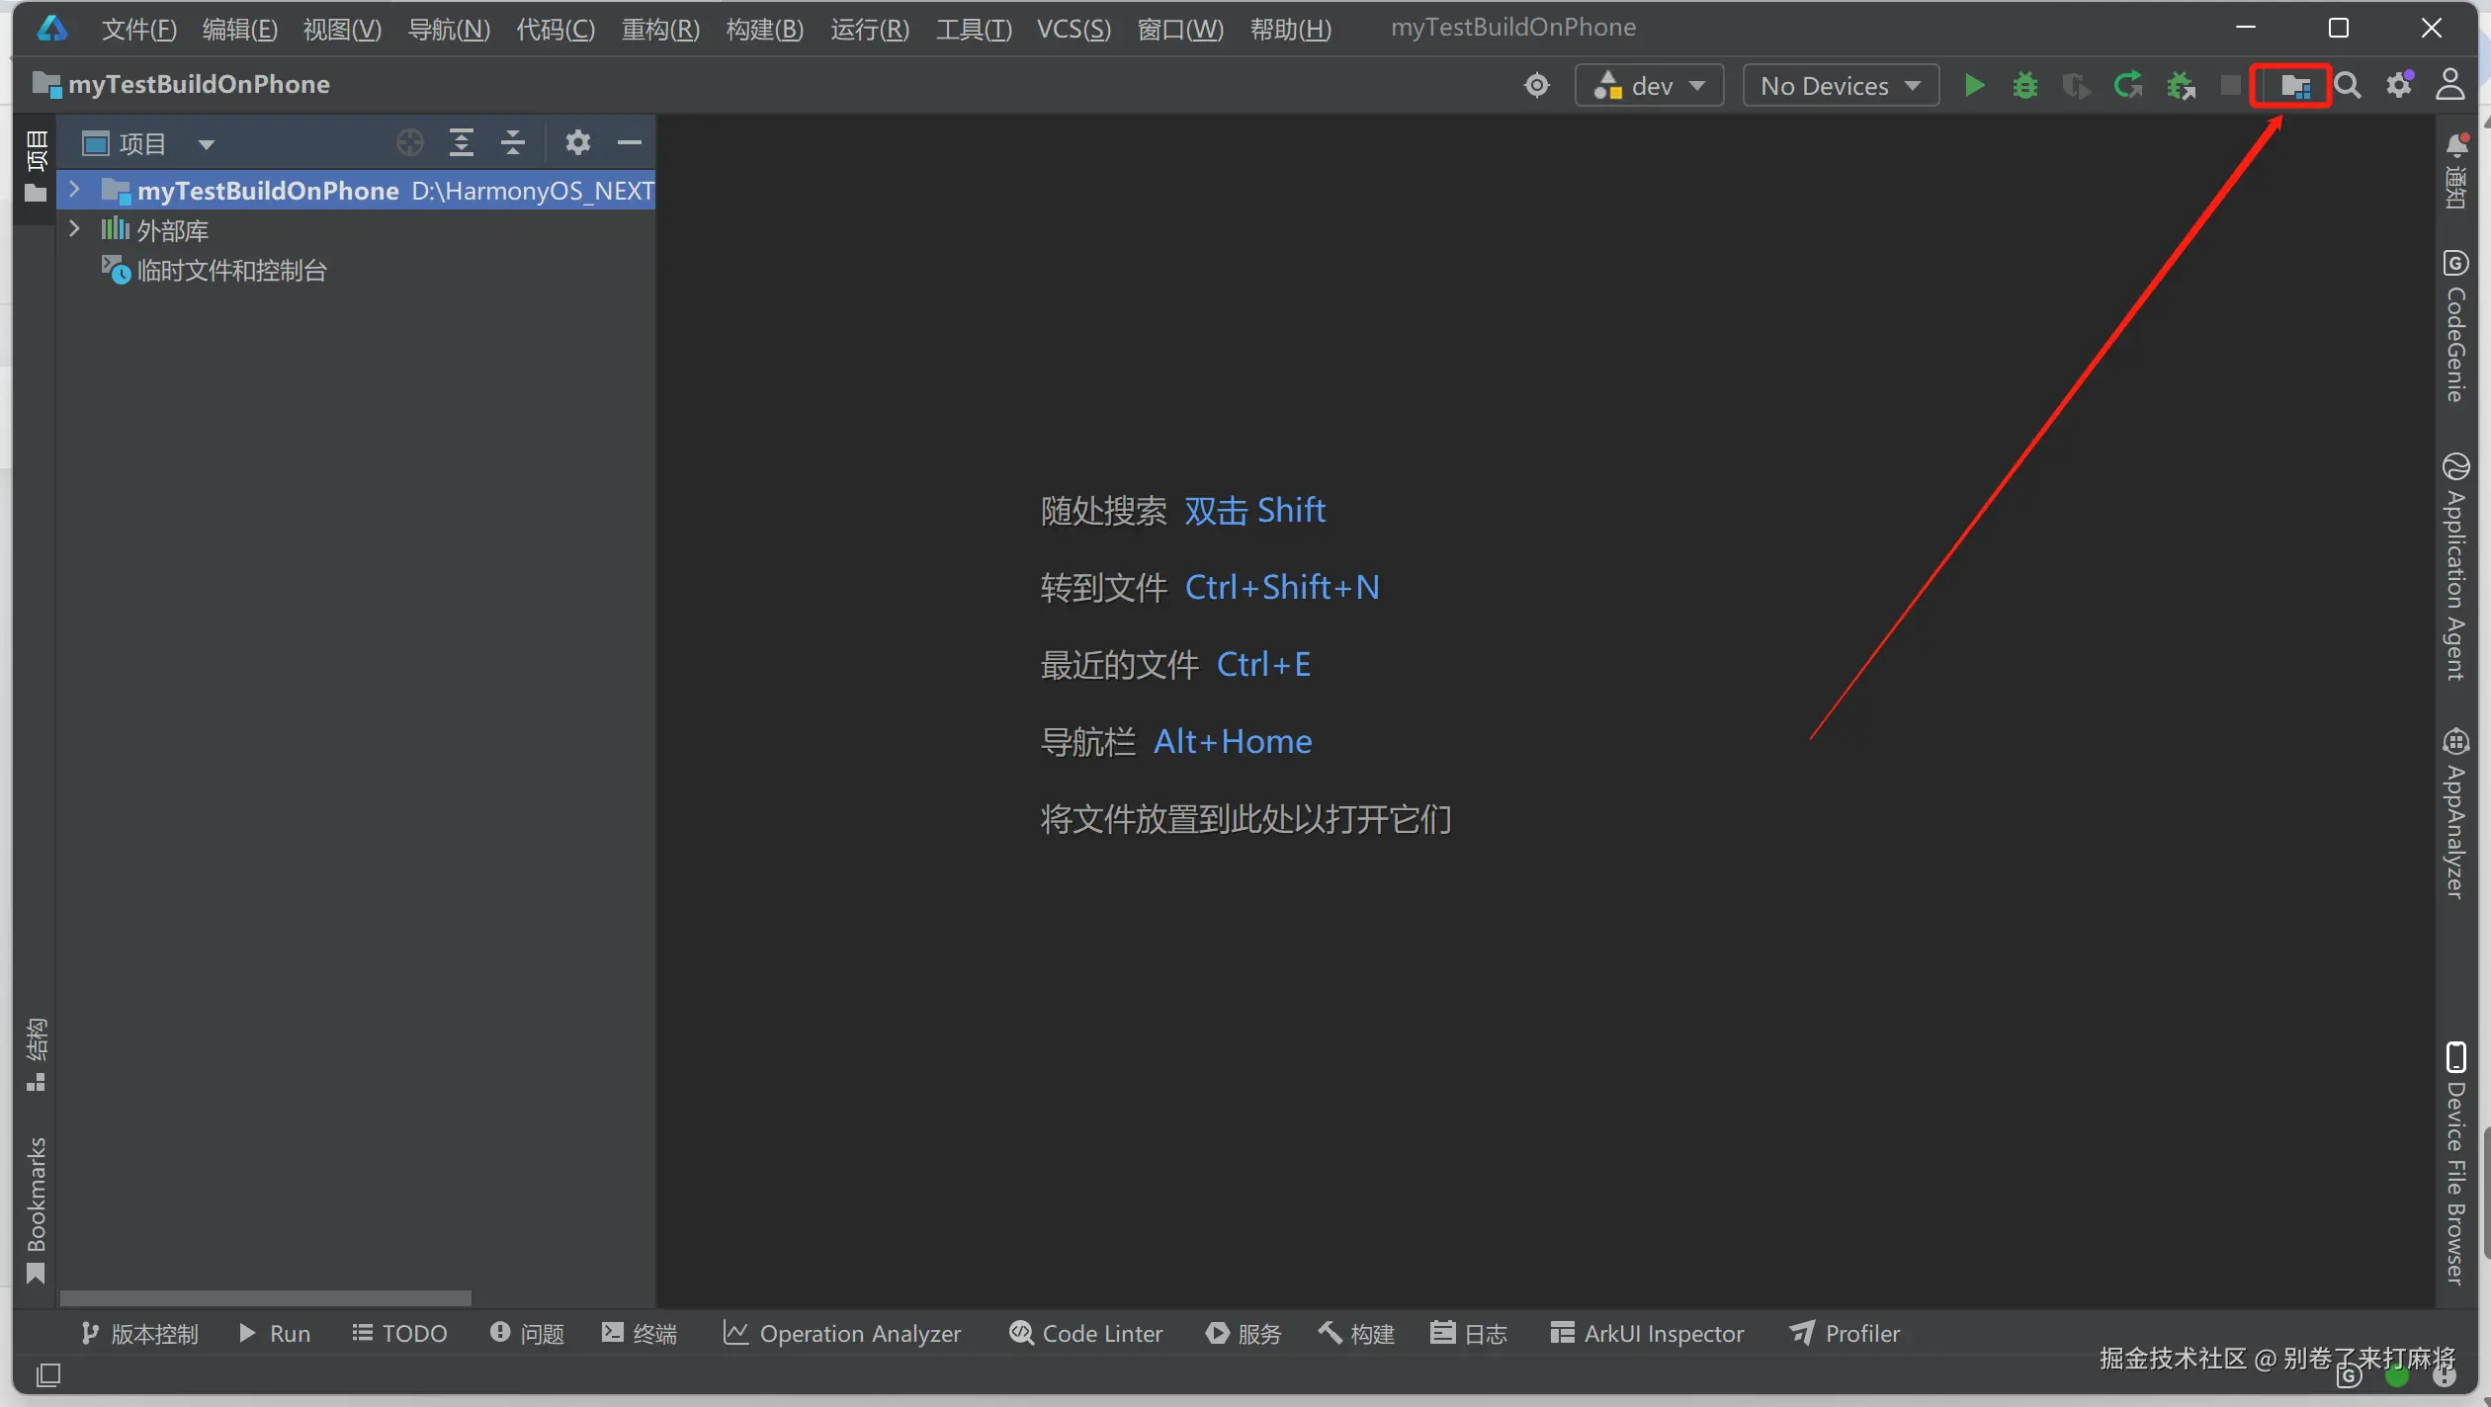Click the user account profile icon

[x=2449, y=86]
